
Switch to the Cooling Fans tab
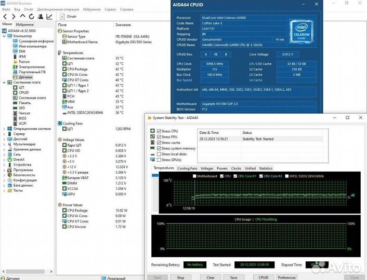coord(187,169)
